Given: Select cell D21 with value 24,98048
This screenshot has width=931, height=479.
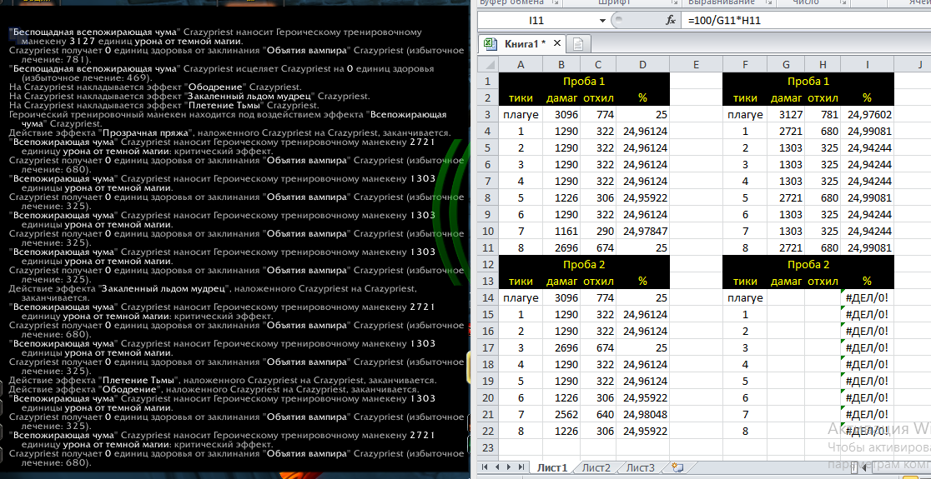Looking at the screenshot, I should click(x=642, y=414).
